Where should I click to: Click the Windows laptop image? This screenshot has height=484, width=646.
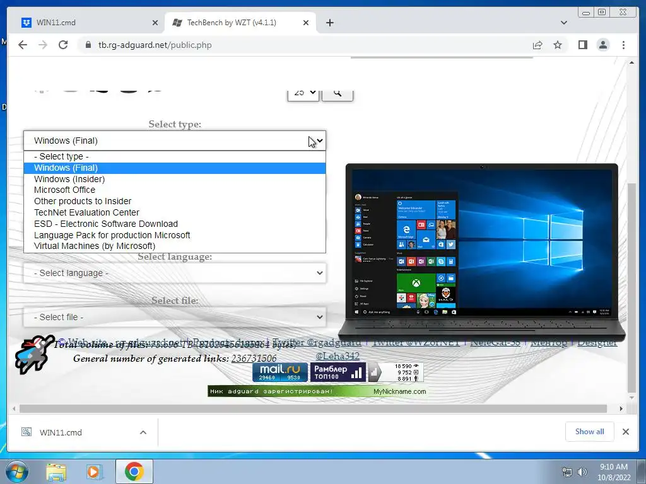(x=481, y=252)
